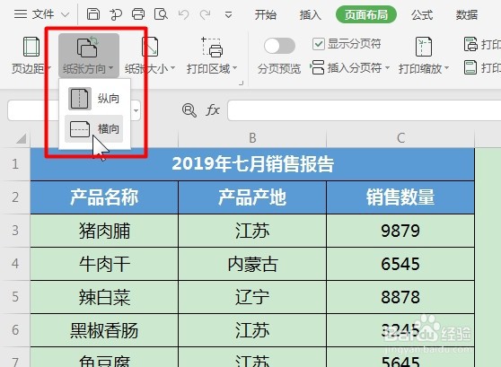Image resolution: width=501 pixels, height=367 pixels.
Task: Expand the 插入分页符 dropdown arrow
Action: 387,68
